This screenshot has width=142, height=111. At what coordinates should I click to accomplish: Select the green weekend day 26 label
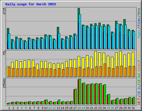112,108
